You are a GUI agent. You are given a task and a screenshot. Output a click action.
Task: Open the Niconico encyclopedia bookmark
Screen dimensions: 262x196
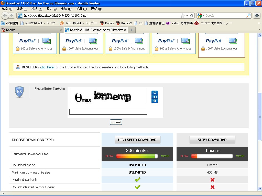click(213, 23)
